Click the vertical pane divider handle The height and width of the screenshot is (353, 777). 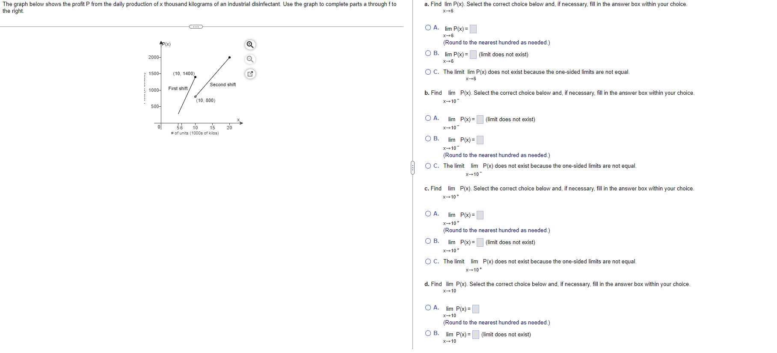tap(412, 168)
